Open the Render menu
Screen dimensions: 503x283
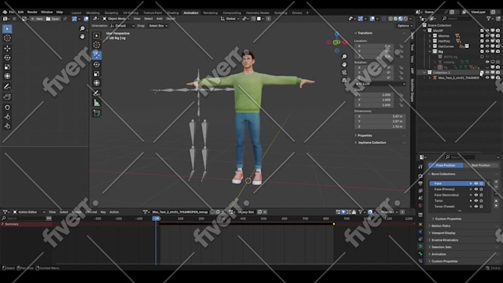coord(32,12)
